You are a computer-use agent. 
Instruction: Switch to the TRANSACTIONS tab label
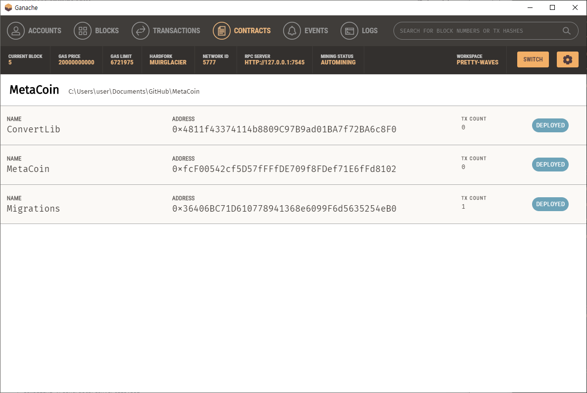[176, 31]
